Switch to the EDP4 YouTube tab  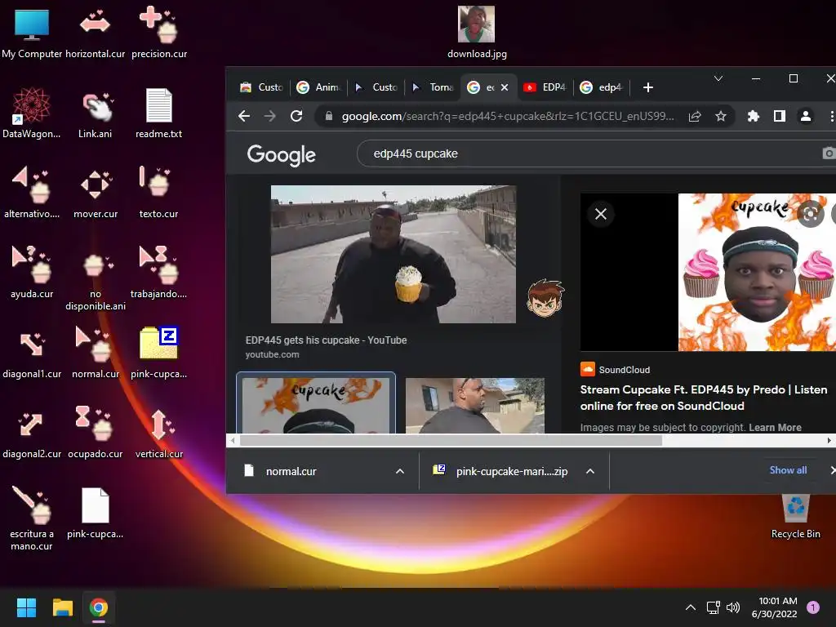[x=545, y=87]
